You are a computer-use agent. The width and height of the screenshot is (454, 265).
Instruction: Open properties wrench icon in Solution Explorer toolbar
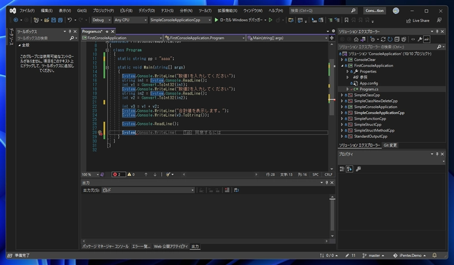pyautogui.click(x=420, y=39)
